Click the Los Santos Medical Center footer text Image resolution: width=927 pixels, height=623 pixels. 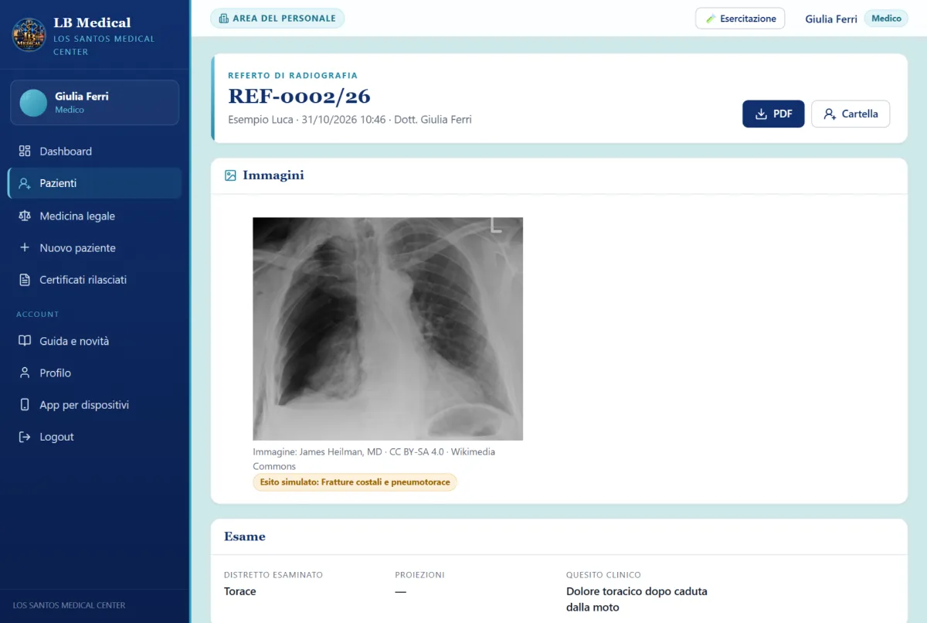(70, 605)
